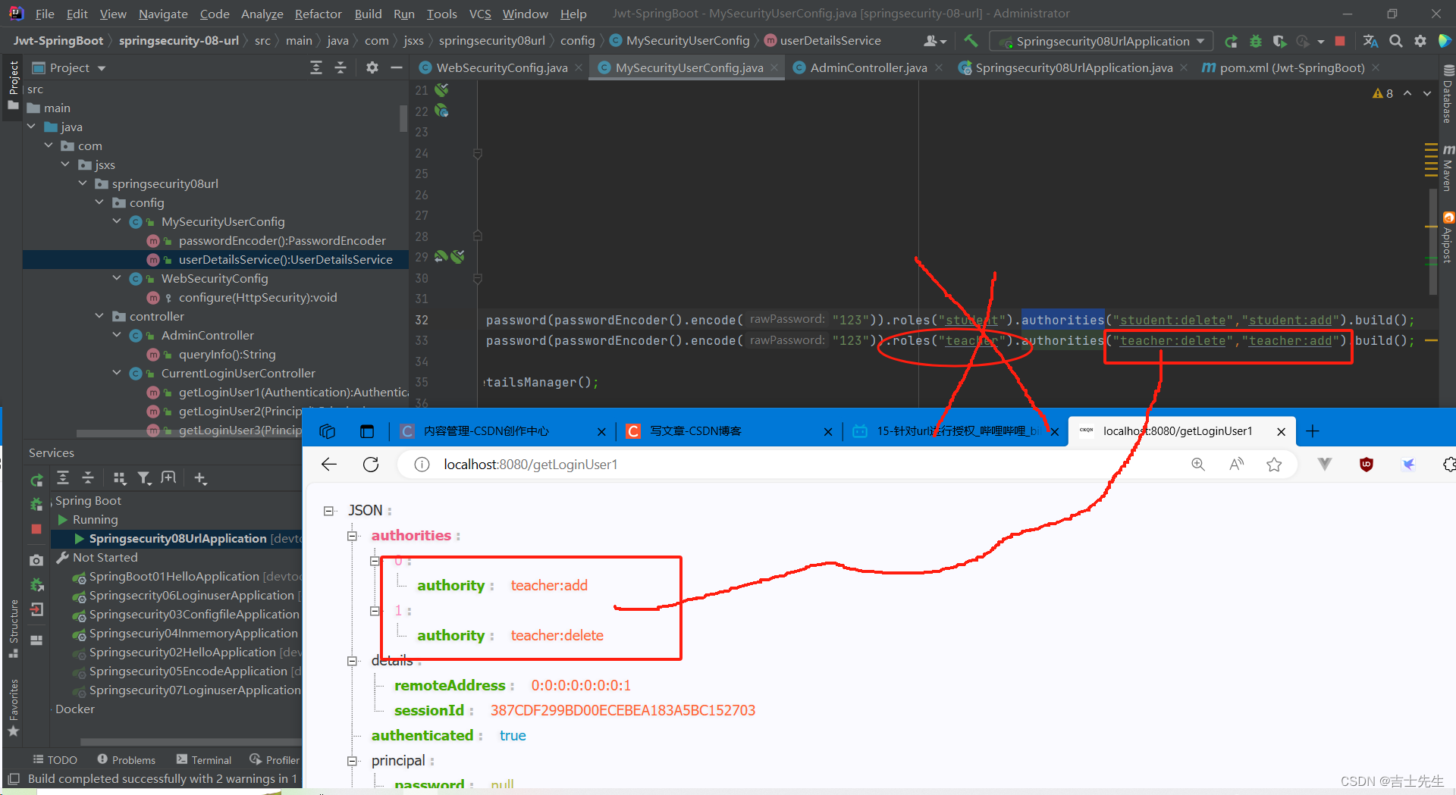Image resolution: width=1456 pixels, height=795 pixels.
Task: Refresh the browser page
Action: [x=371, y=464]
